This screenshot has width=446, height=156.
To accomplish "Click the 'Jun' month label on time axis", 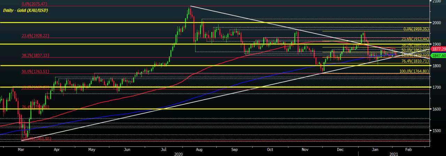I will click(x=127, y=149).
